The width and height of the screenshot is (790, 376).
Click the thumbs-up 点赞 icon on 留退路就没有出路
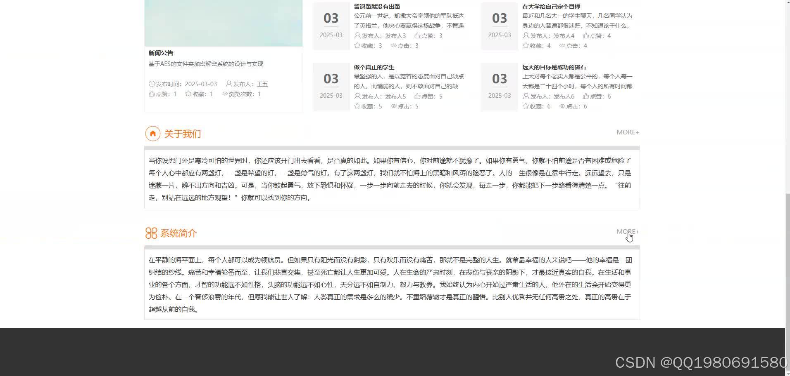coord(417,35)
